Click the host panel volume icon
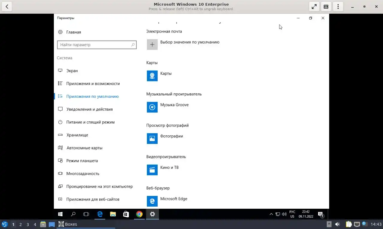Screen dimensions: 383x229 pyautogui.click(x=337, y=224)
